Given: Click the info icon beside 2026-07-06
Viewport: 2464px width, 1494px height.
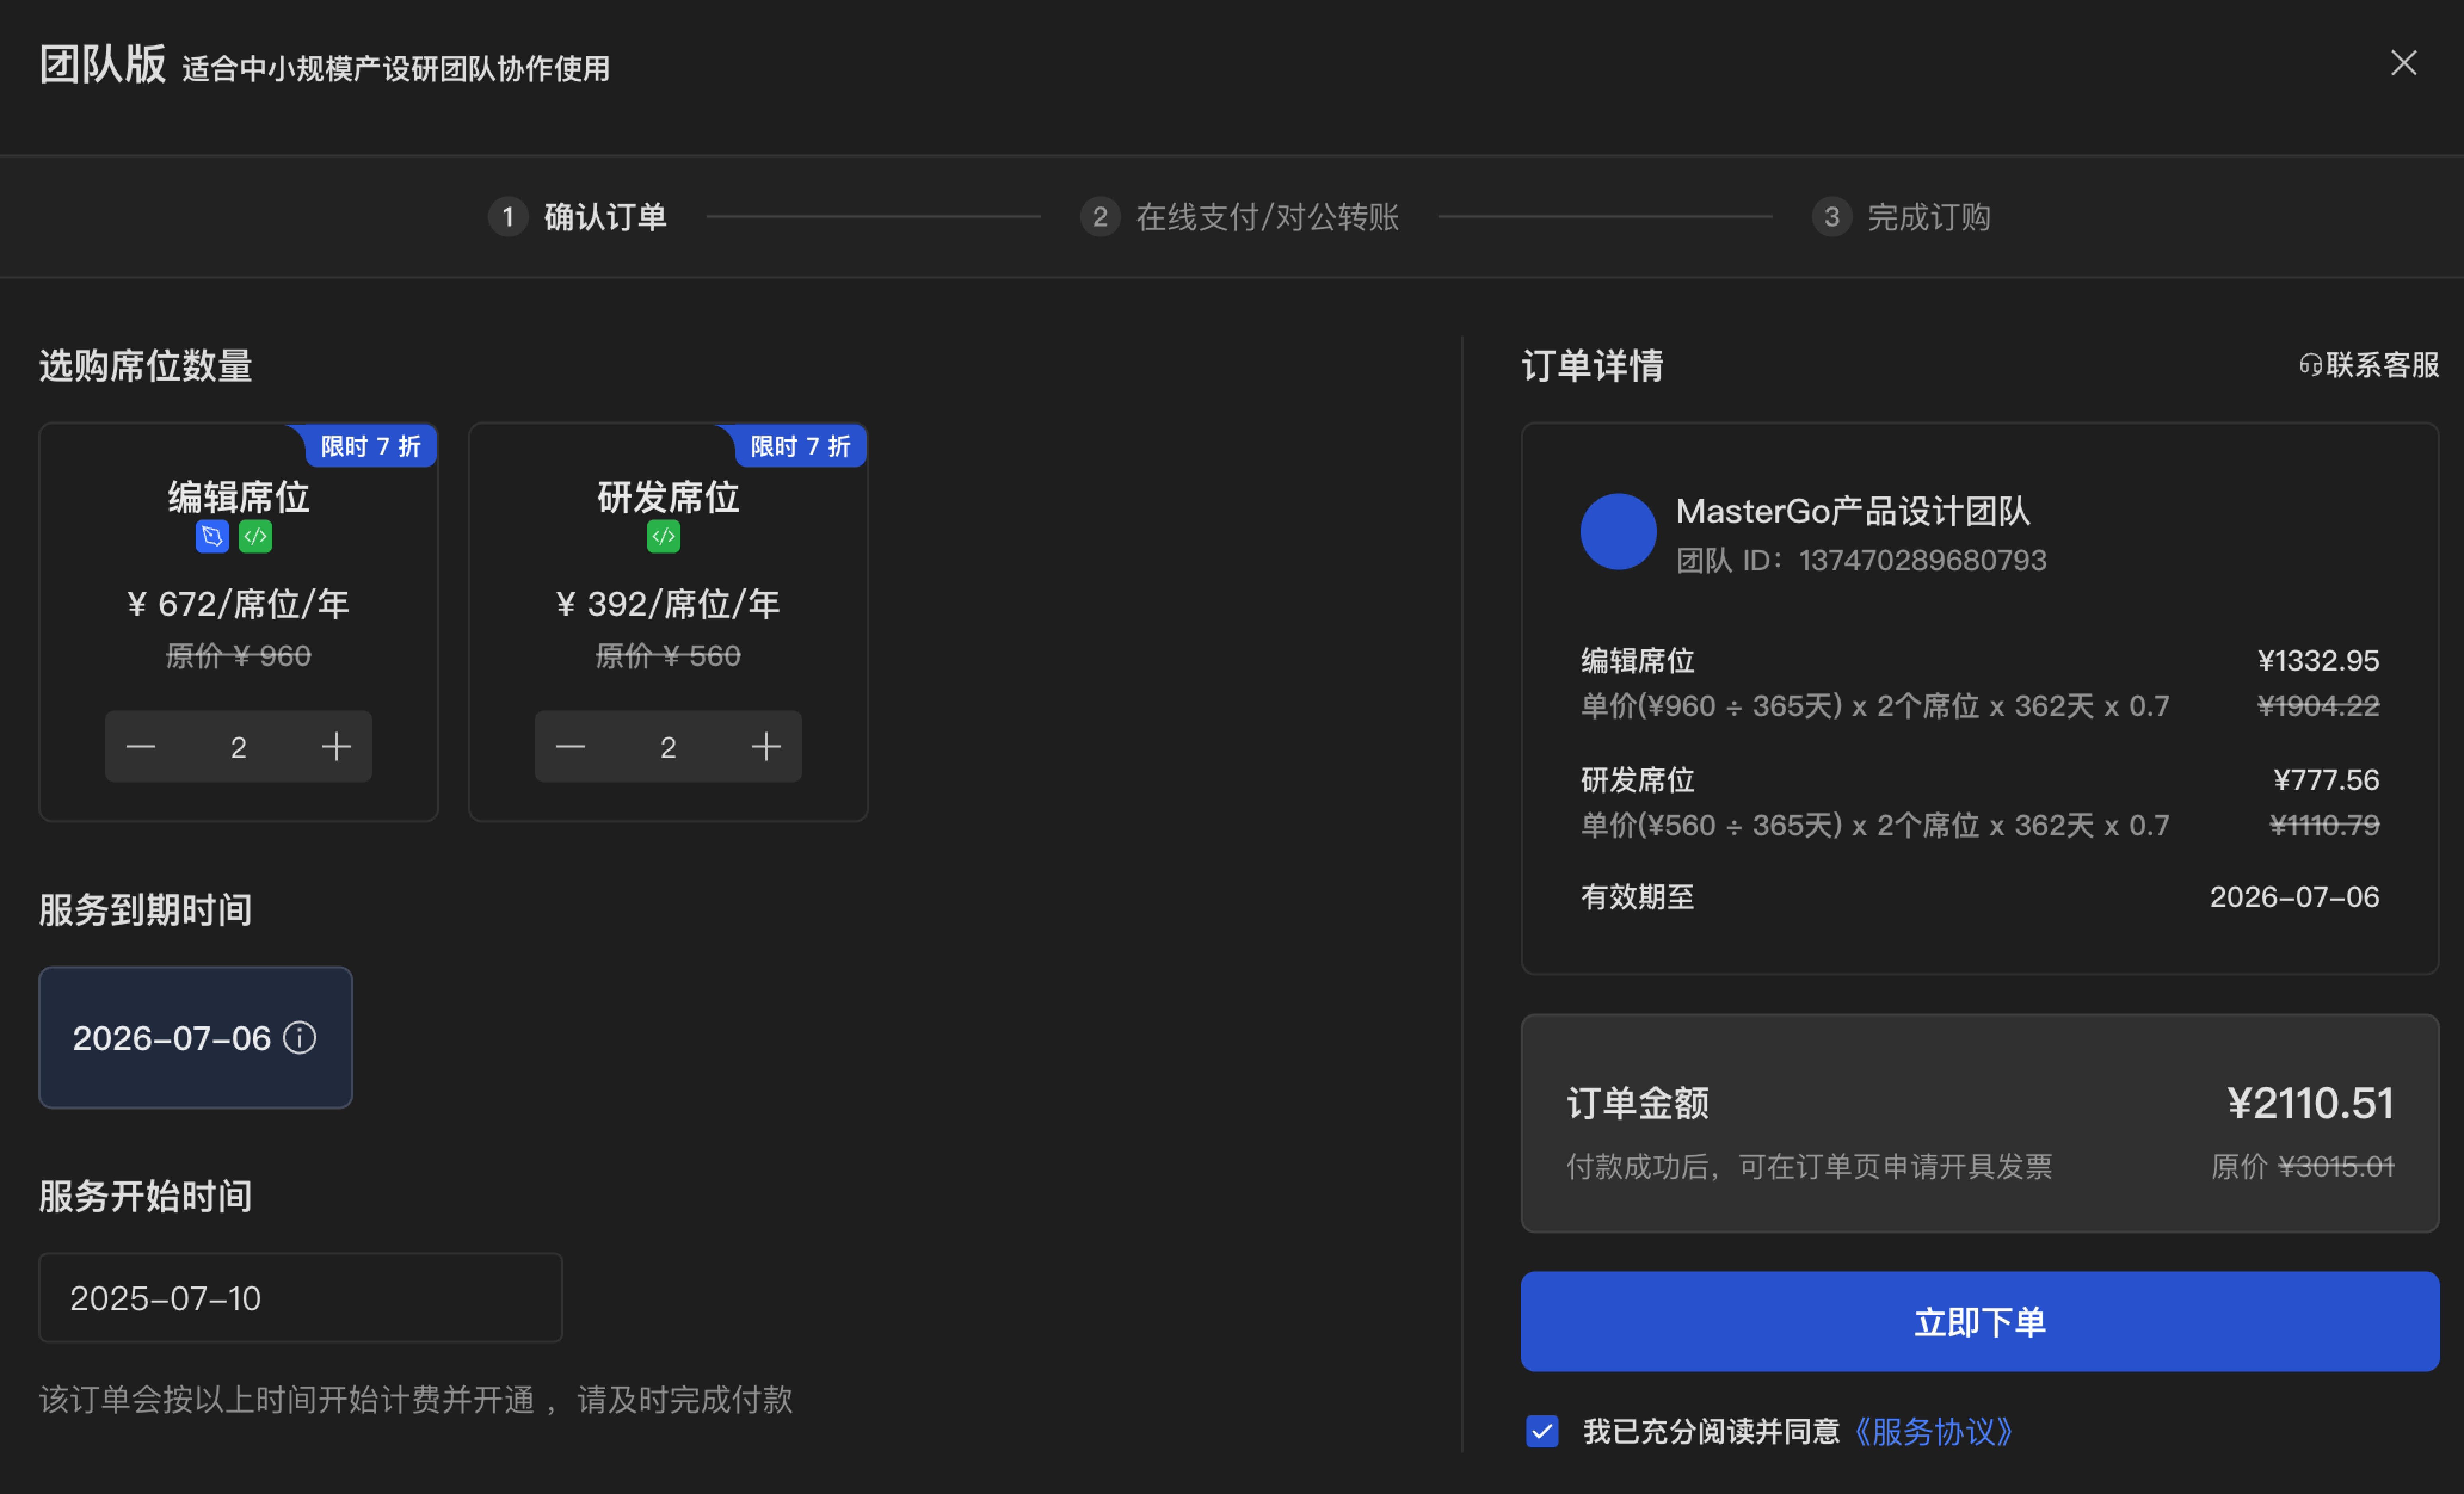Looking at the screenshot, I should (x=300, y=1037).
